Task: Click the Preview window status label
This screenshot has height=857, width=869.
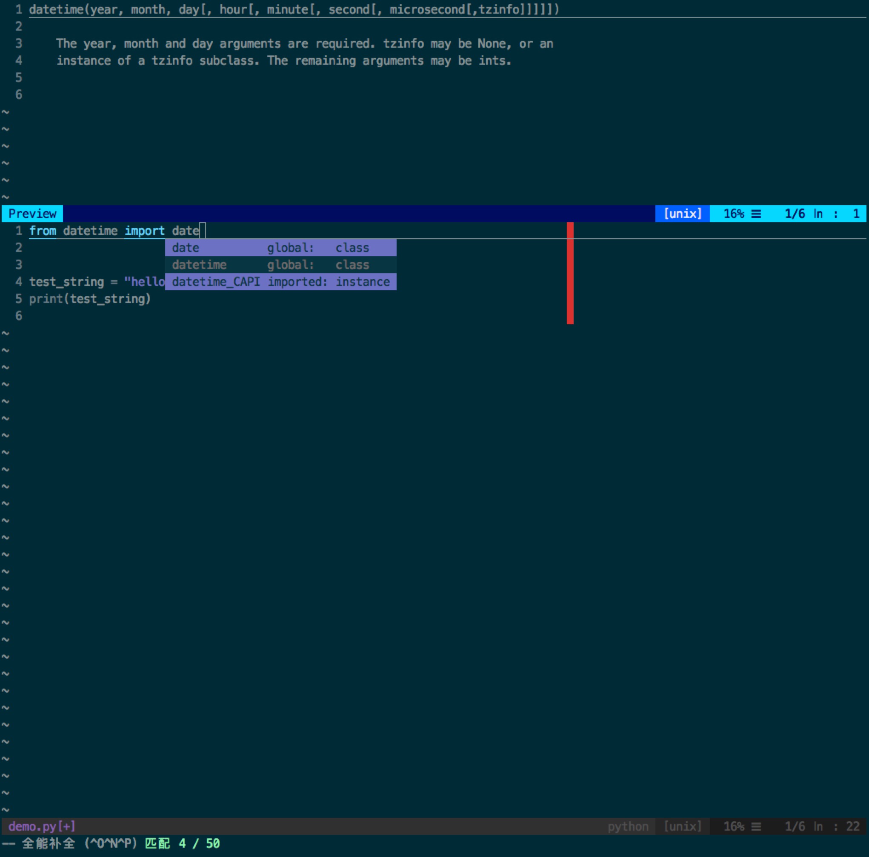Action: [32, 214]
